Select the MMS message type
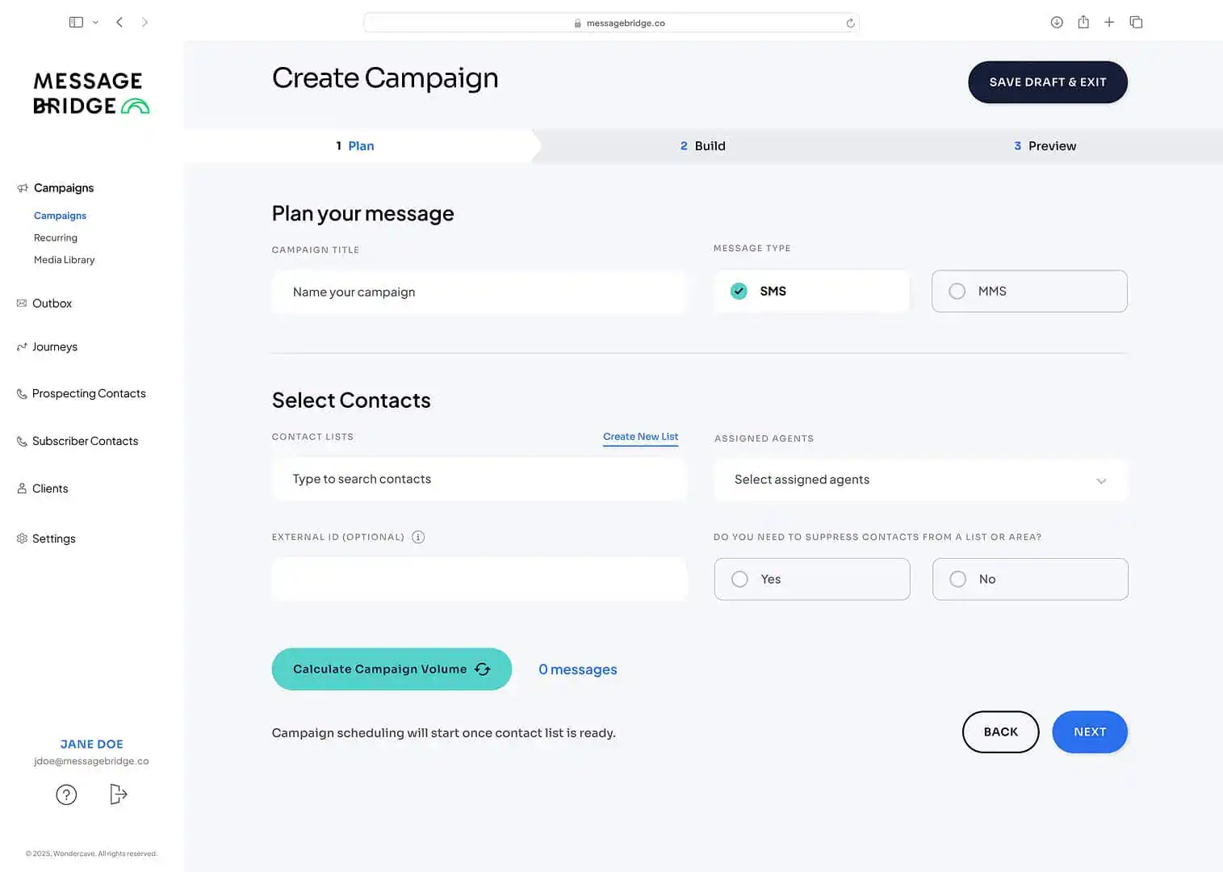 tap(1029, 291)
